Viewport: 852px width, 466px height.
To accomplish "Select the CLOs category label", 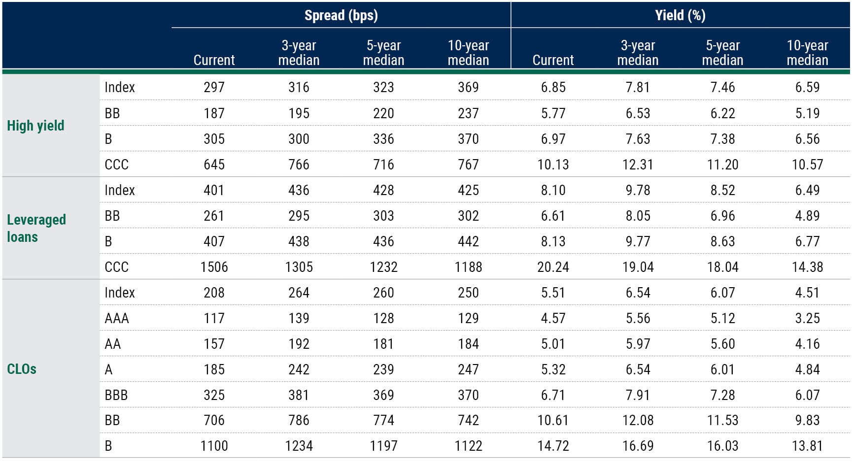I will (x=22, y=369).
